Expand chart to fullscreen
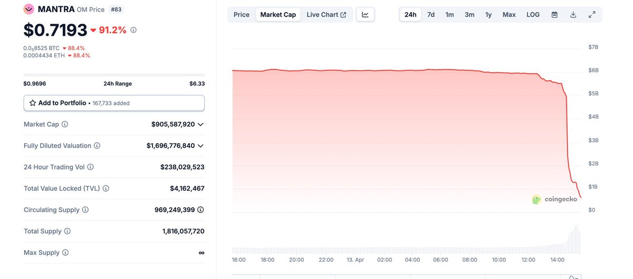This screenshot has height=279, width=633. (592, 15)
